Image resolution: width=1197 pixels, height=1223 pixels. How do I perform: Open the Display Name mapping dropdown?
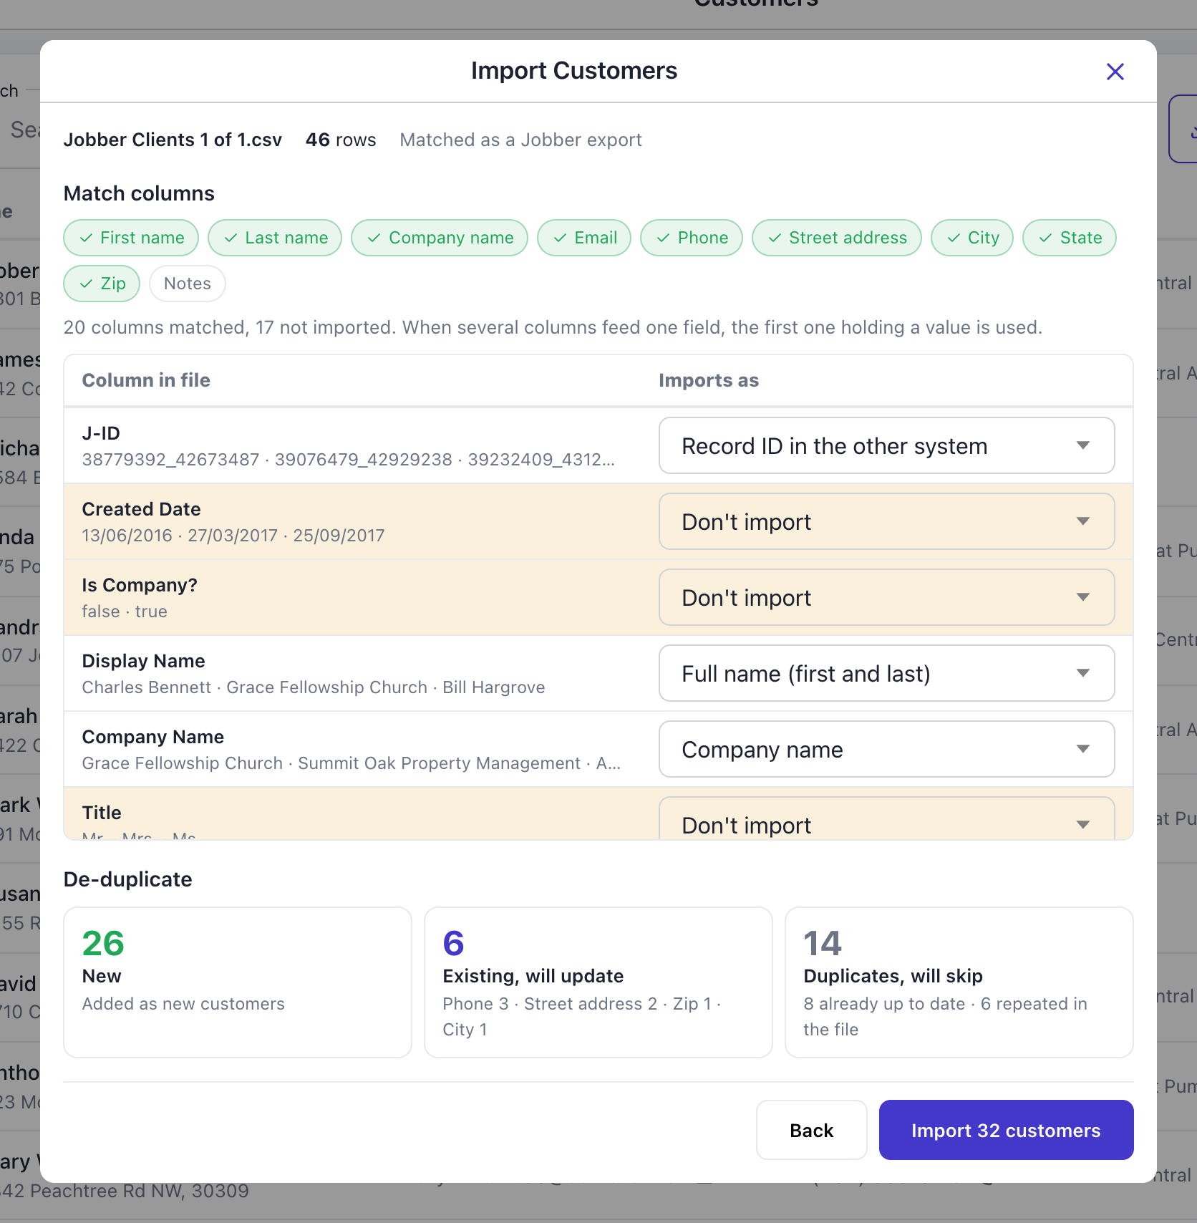click(x=886, y=673)
